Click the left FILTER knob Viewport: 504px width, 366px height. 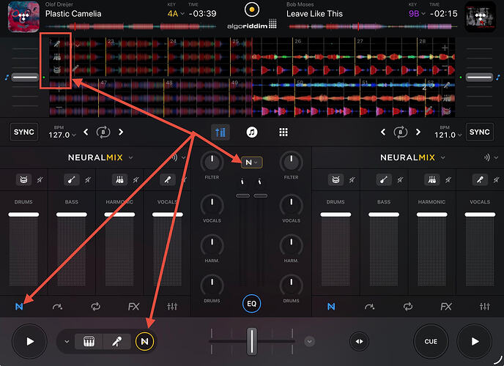pyautogui.click(x=212, y=162)
